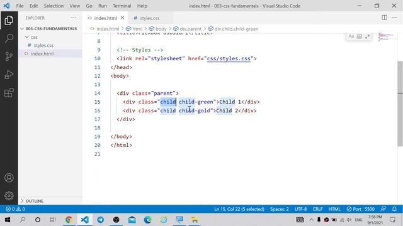Open the Run and Debug view

[9, 75]
